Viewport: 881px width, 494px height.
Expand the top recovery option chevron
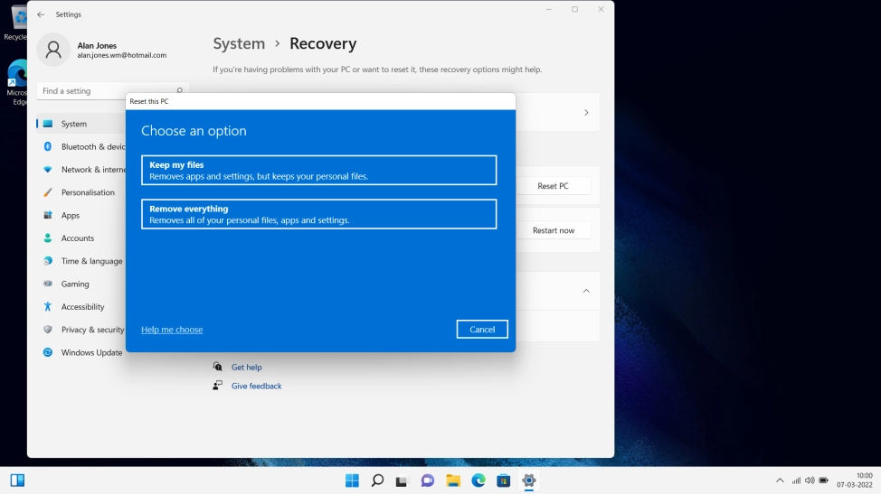pos(586,113)
